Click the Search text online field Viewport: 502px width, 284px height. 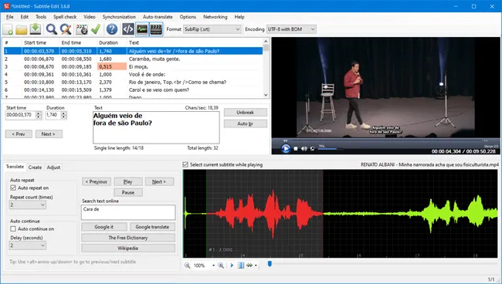pos(128,213)
